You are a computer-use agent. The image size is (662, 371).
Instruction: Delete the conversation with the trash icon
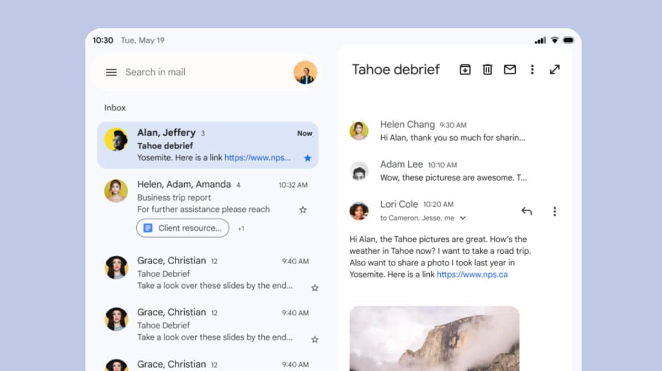point(488,69)
